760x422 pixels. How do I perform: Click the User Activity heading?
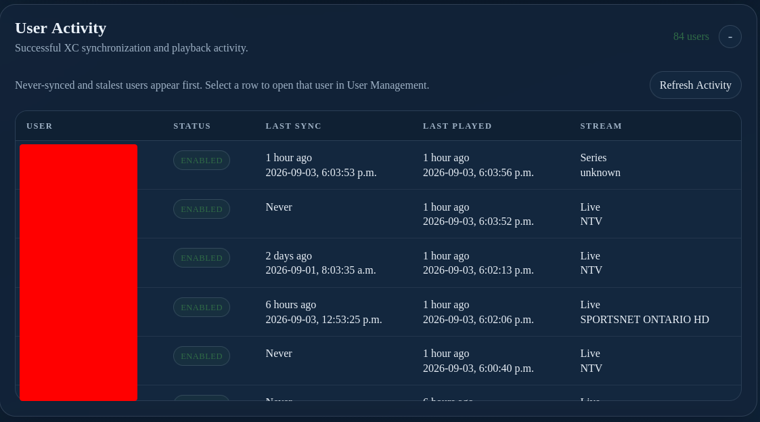coord(61,28)
